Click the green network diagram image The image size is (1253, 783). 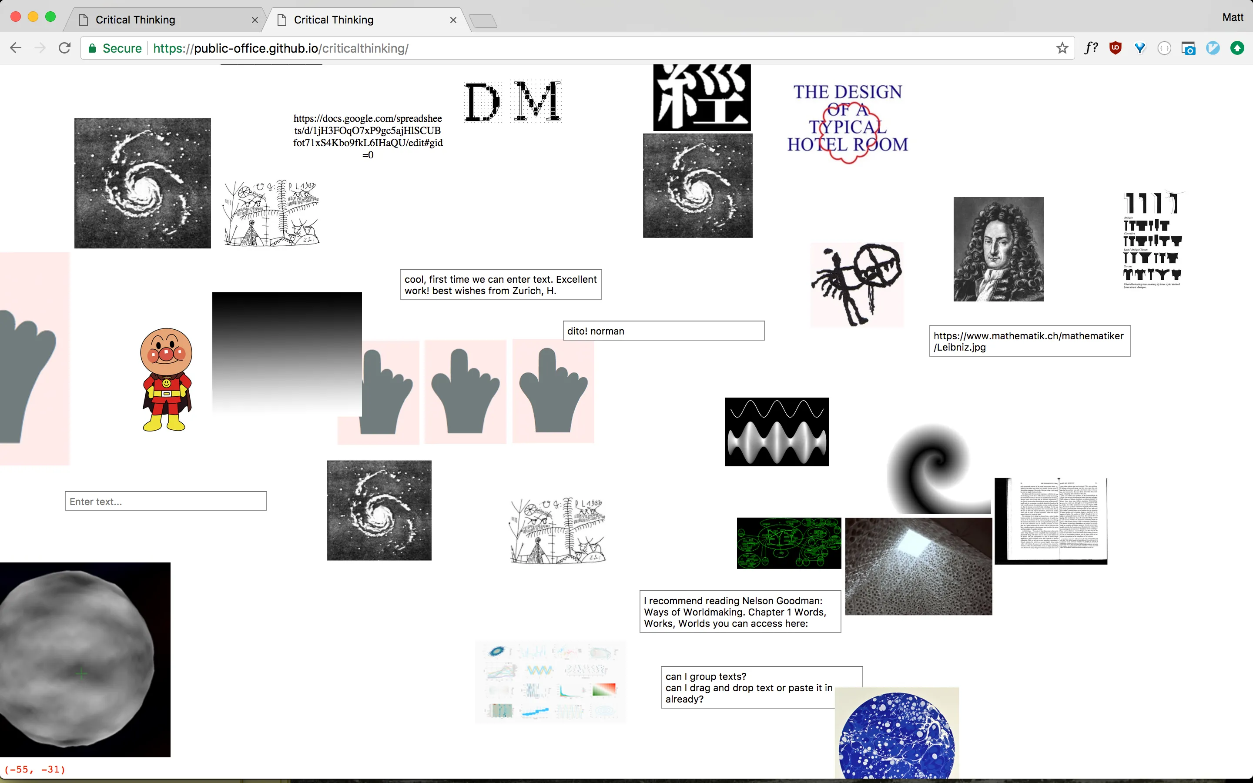pyautogui.click(x=788, y=543)
